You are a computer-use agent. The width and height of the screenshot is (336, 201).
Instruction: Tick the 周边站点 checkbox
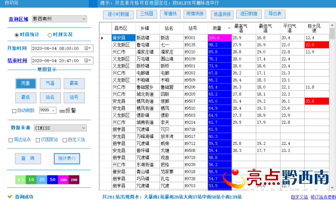(10, 140)
